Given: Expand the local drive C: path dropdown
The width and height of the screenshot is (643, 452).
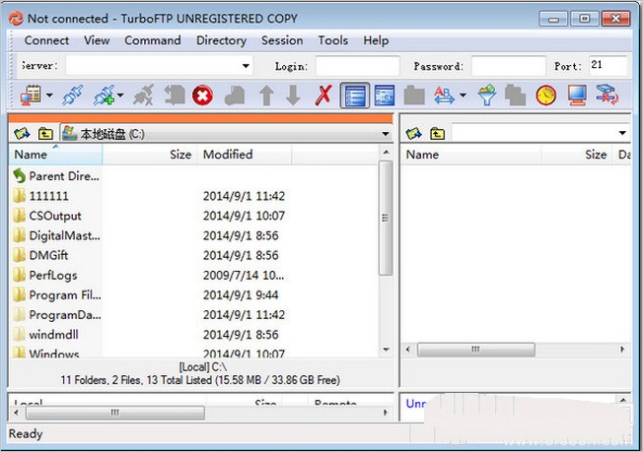Looking at the screenshot, I should 385,134.
